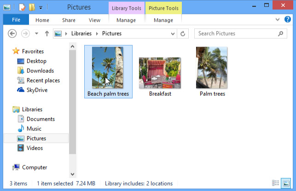Image resolution: width=296 pixels, height=191 pixels.
Task: Open the address bar history dropdown
Action: (x=173, y=34)
